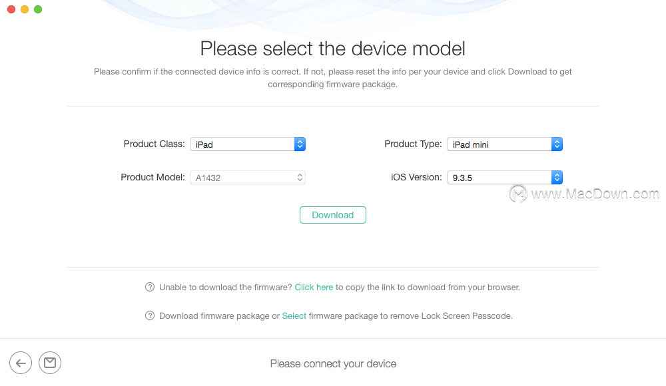666x386 pixels.
Task: Click the help icon beside 'Download firmware package'
Action: (x=150, y=315)
